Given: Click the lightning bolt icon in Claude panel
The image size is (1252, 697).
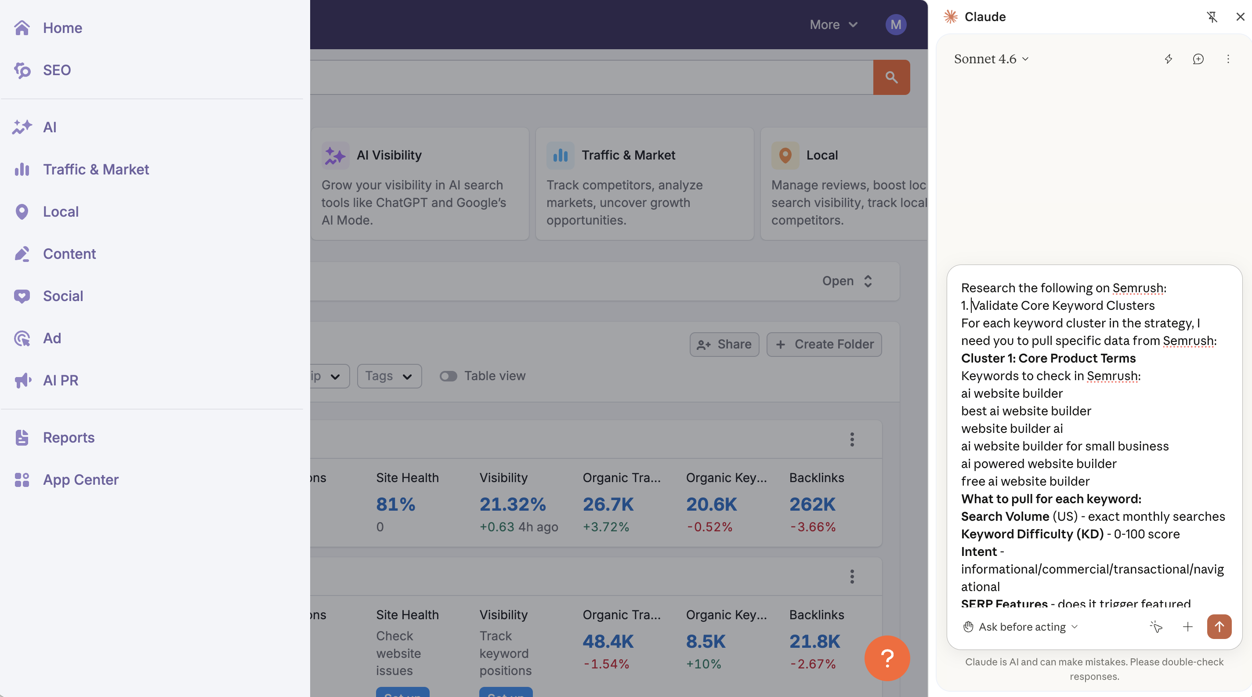Looking at the screenshot, I should (1169, 59).
